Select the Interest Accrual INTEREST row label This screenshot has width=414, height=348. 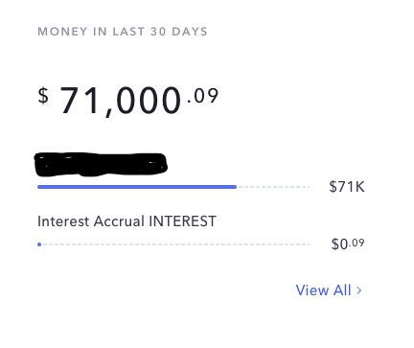coord(126,221)
